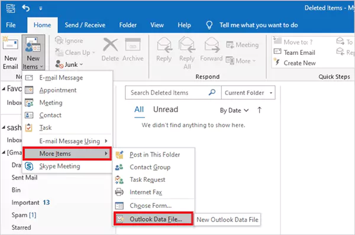Open the View ribbon tab
The height and width of the screenshot is (235, 355).
[157, 25]
